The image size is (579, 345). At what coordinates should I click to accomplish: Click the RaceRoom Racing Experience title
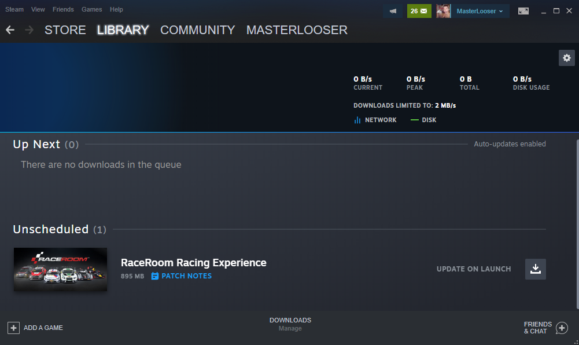(194, 263)
